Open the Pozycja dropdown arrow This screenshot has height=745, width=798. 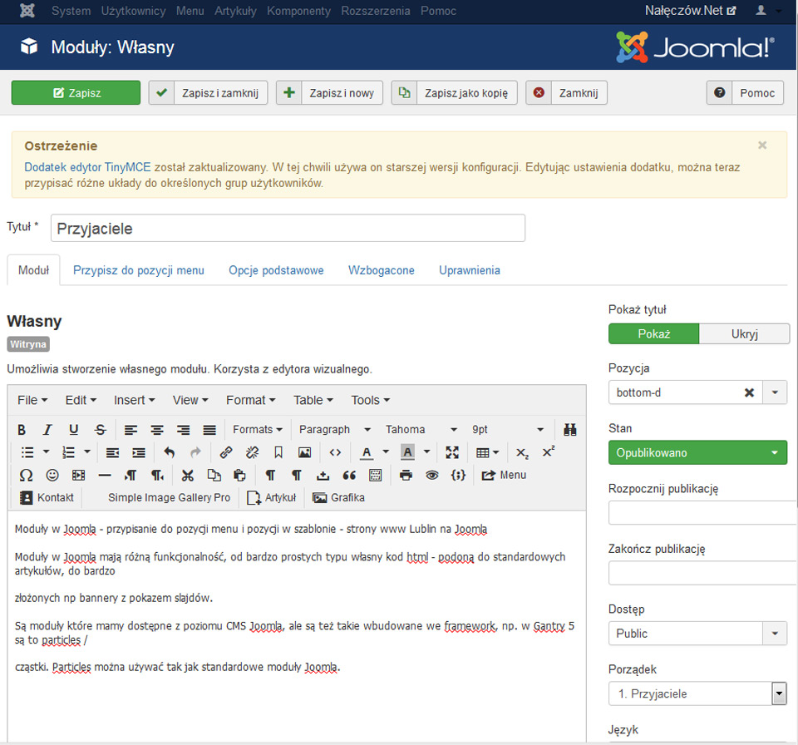[775, 392]
